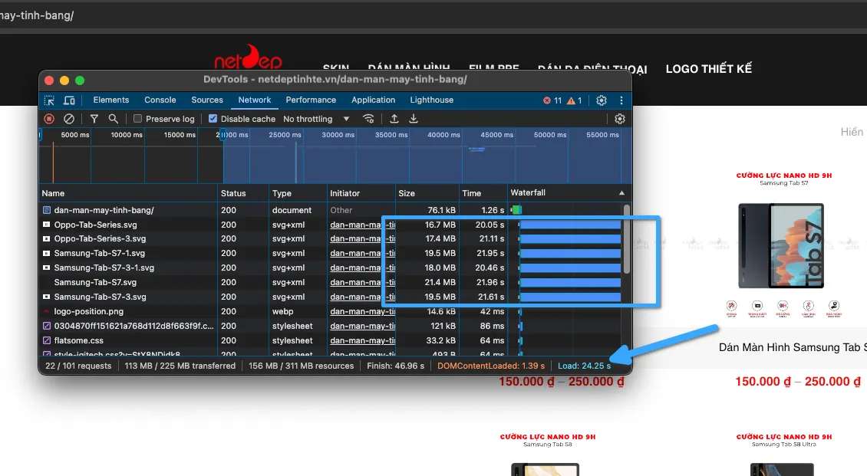Click the request list vertical scrollbar
The width and height of the screenshot is (867, 476).
click(627, 238)
